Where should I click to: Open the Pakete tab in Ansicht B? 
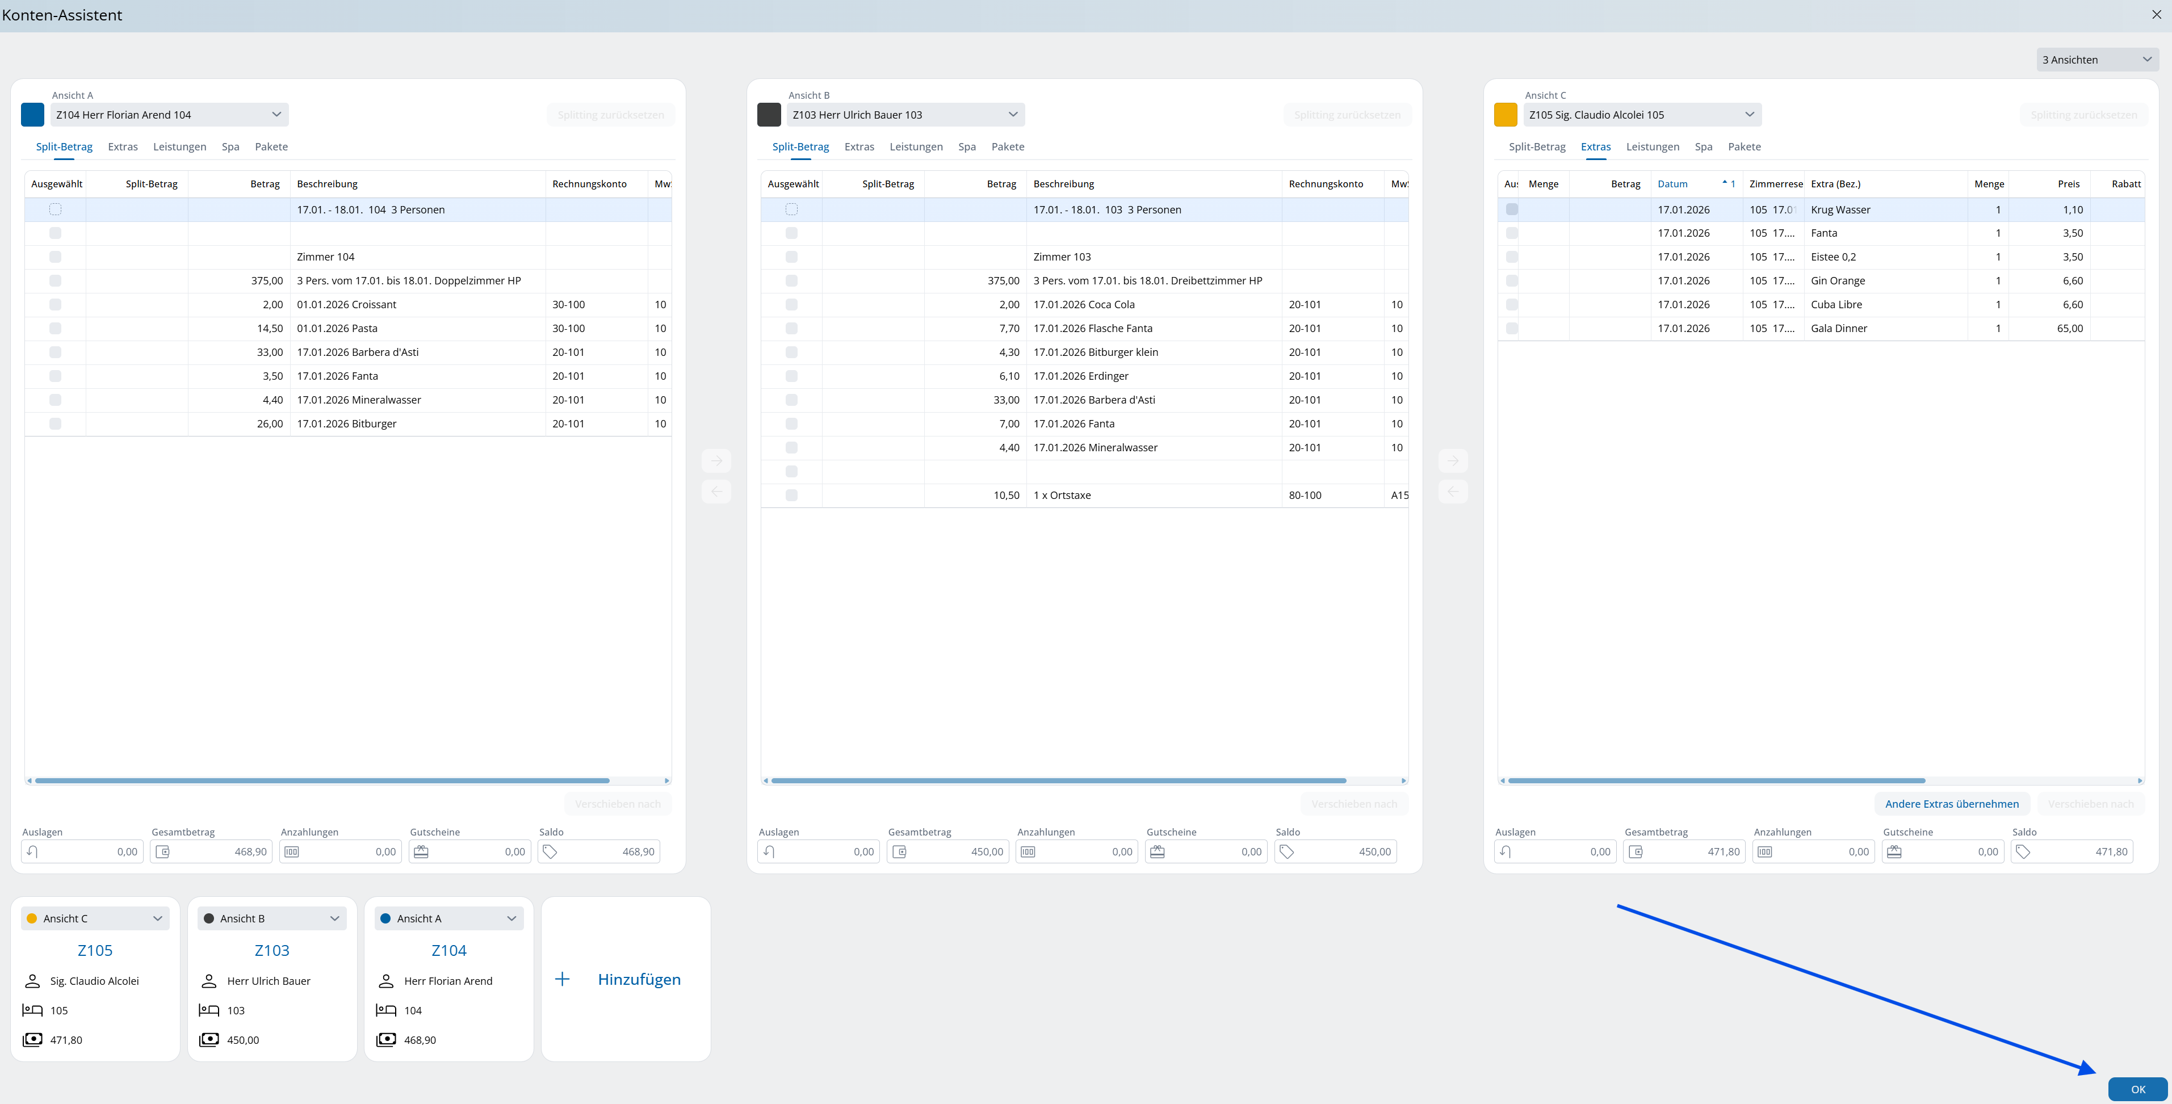pos(1008,146)
